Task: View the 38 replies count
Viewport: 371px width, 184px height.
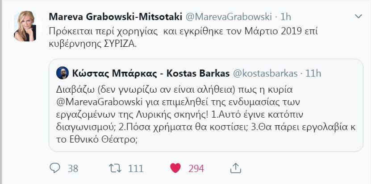Action: 73,168
